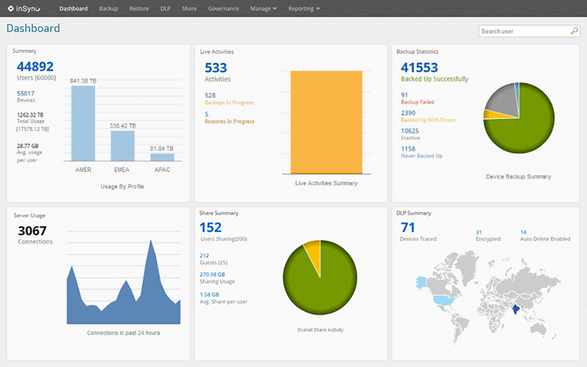Viewport: 587px width, 367px height.
Task: Click the 1158 Never Backed Up link
Action: [409, 149]
